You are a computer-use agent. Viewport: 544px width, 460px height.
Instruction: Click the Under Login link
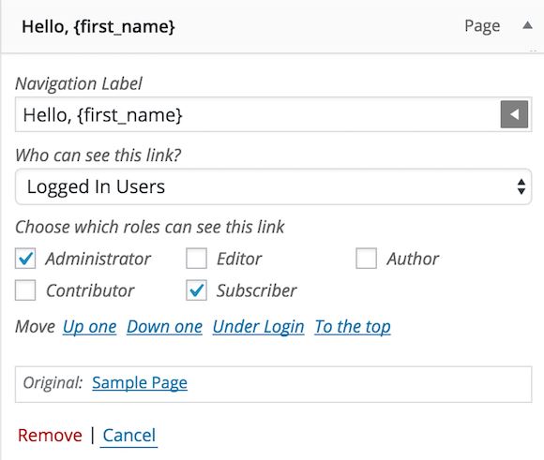259,327
